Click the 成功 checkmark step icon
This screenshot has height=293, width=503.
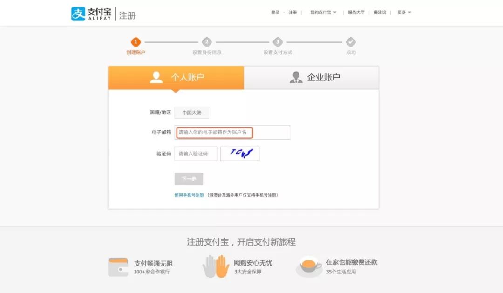click(351, 42)
